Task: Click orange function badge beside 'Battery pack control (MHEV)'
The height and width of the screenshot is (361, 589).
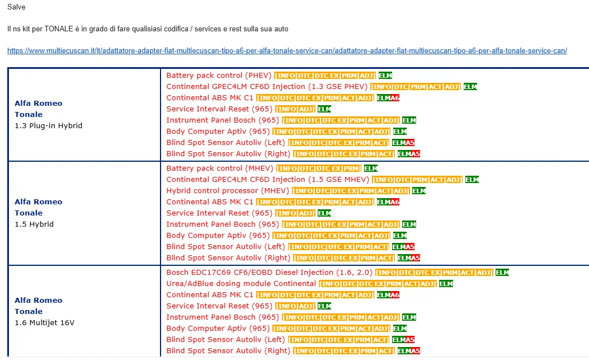Action: pos(319,168)
